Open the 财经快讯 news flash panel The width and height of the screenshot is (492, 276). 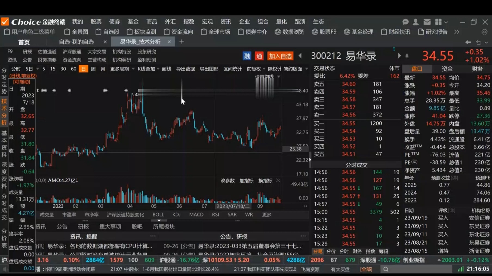(400, 32)
